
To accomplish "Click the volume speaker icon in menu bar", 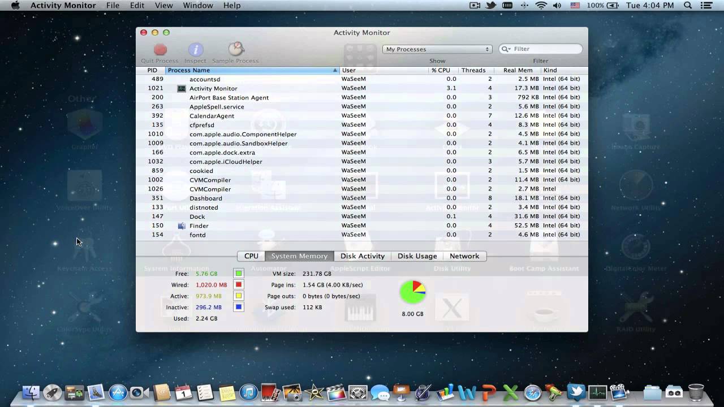I will 557,5.
